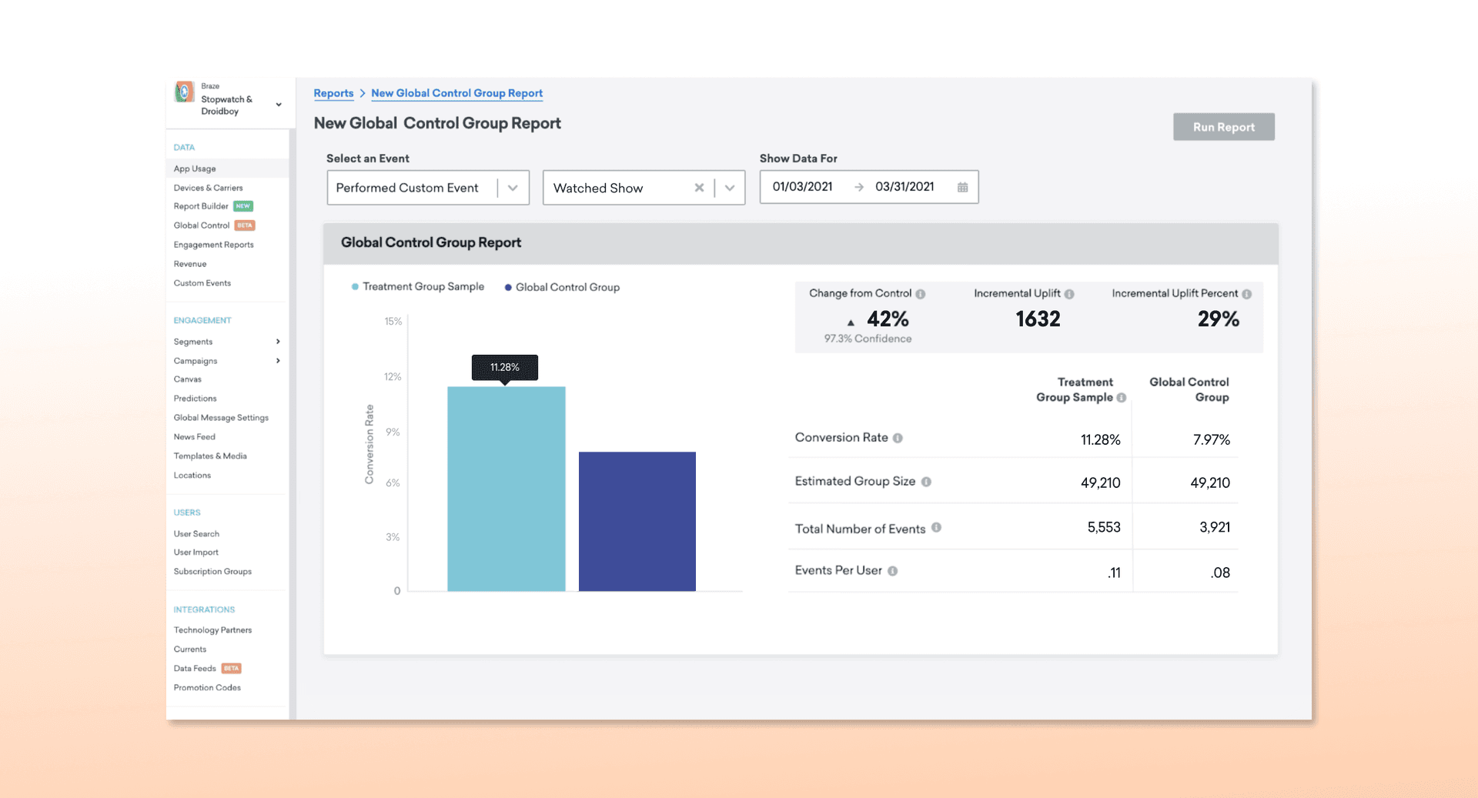
Task: Click the start date 01/03/2021 field
Action: [802, 187]
